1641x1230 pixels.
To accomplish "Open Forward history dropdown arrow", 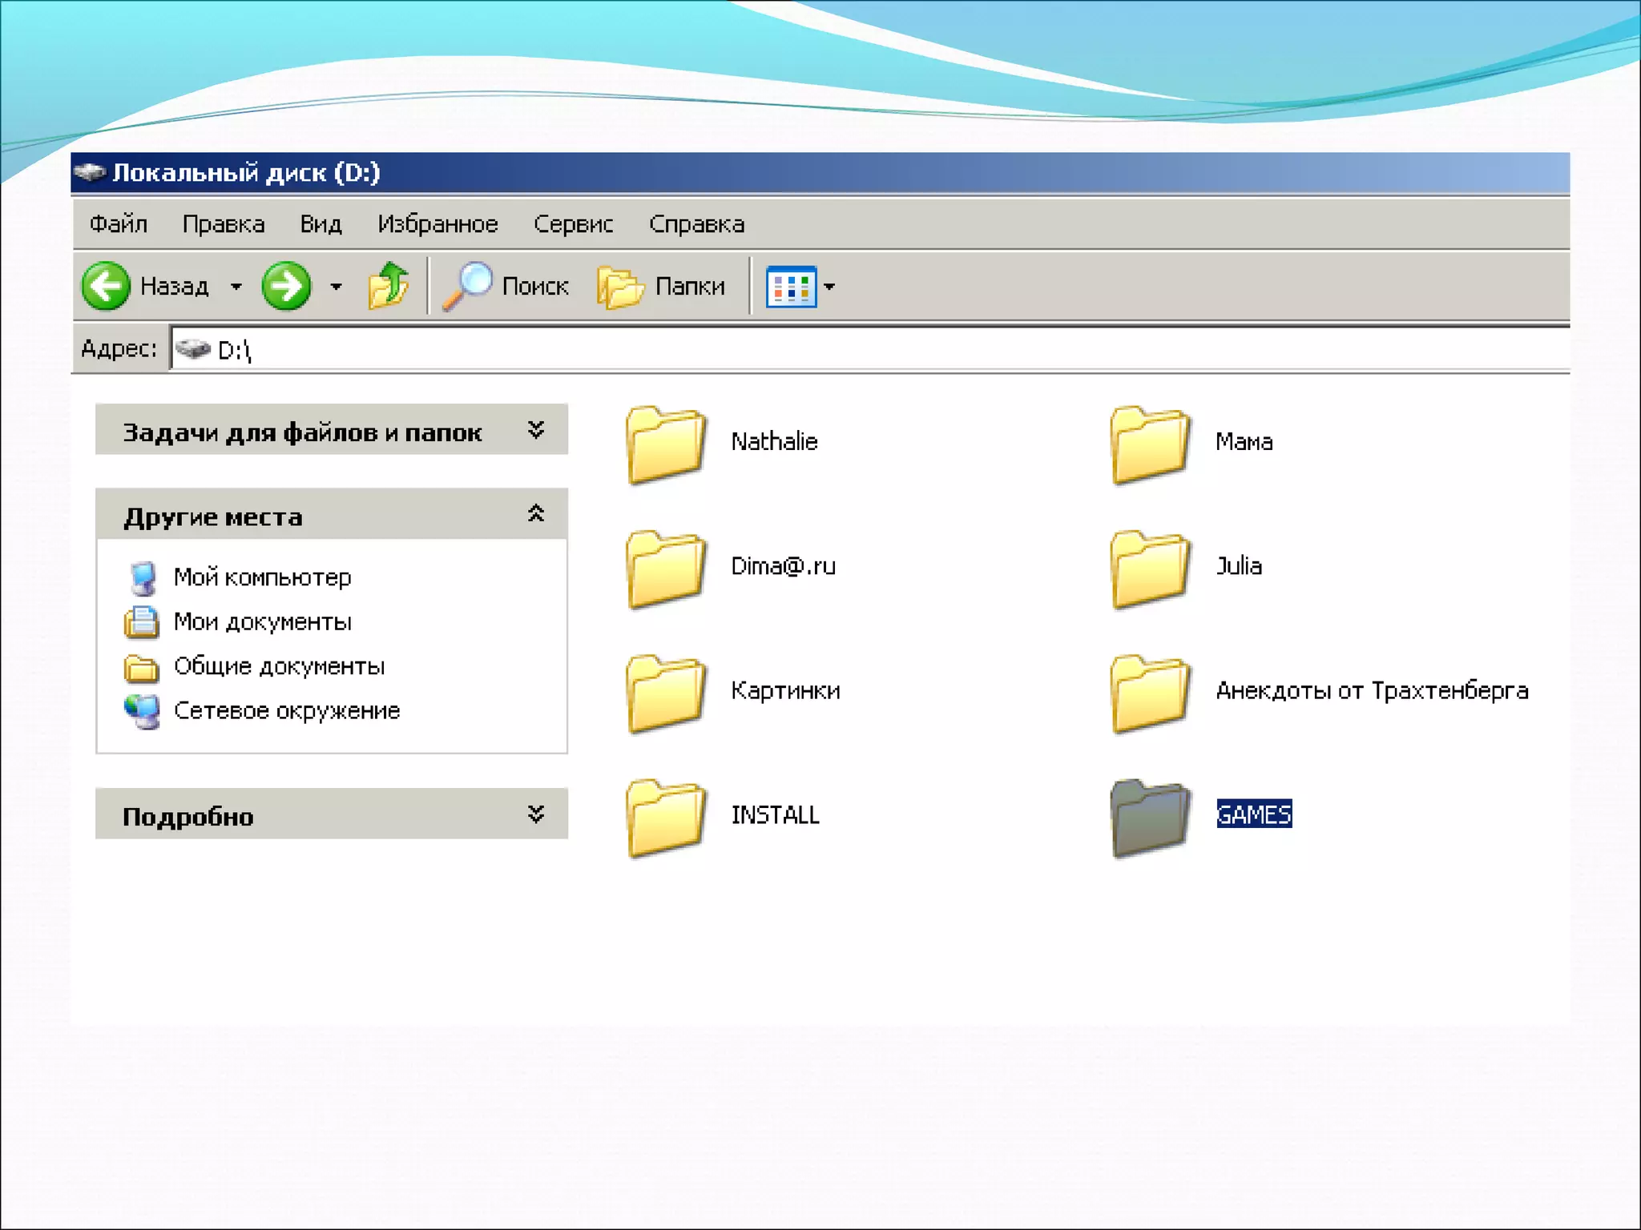I will click(x=337, y=286).
